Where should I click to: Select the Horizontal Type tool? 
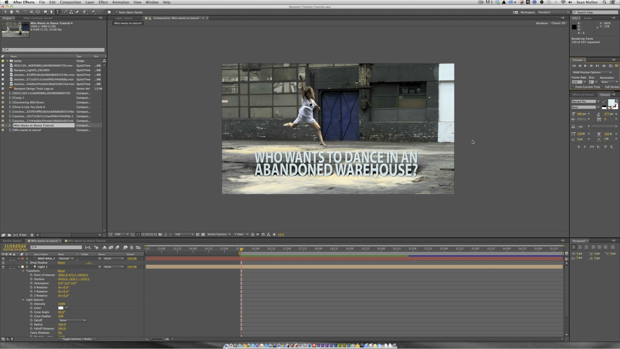tap(58, 12)
